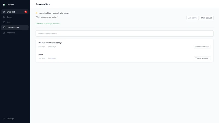The image size is (219, 123).
Task: Open Analytics from the sidebar
Action: (15, 33)
